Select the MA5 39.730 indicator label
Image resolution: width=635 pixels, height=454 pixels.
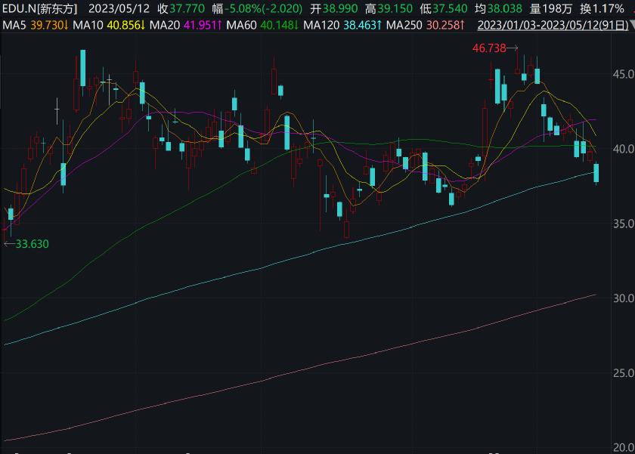[36, 25]
